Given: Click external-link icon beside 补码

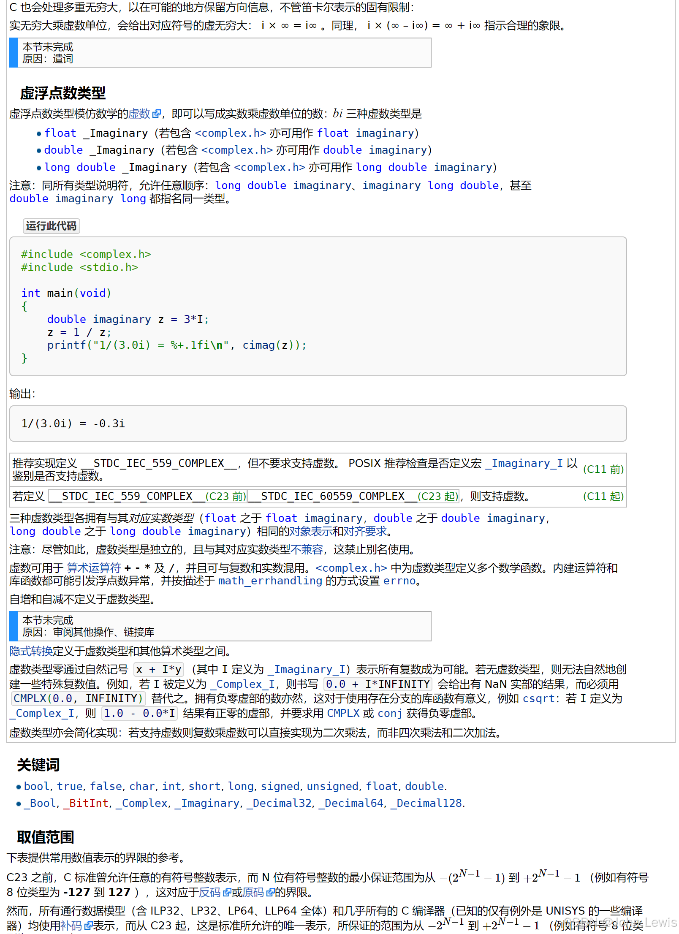Looking at the screenshot, I should coord(88,926).
